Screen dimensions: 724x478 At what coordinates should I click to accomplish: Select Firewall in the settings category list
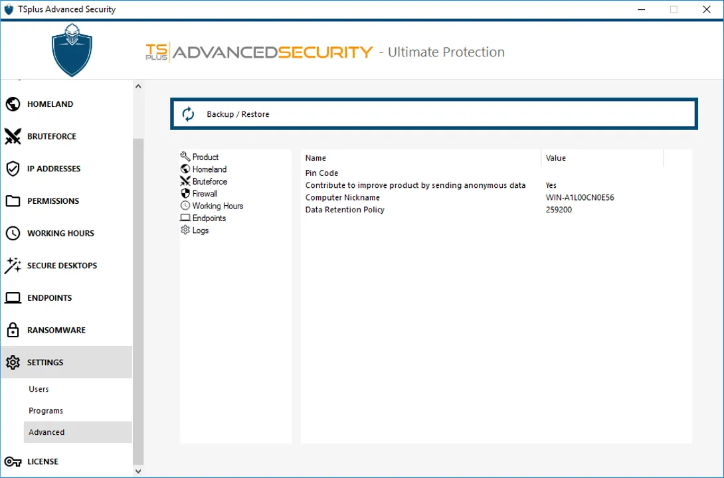pyautogui.click(x=205, y=194)
